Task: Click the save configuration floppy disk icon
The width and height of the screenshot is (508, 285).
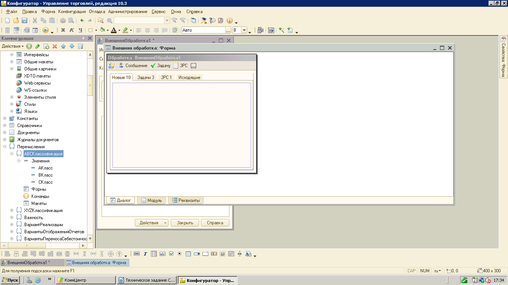Action: click(x=24, y=20)
